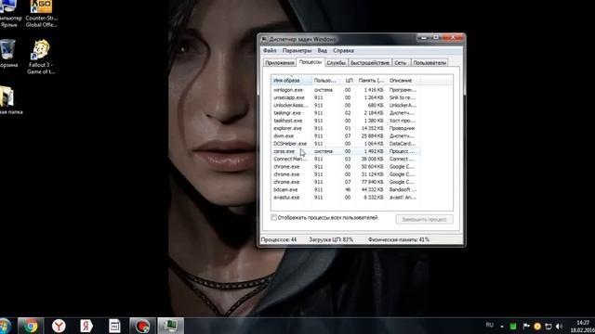
Task: Open the red Yandex 'Я' taskbar icon
Action: point(86,326)
